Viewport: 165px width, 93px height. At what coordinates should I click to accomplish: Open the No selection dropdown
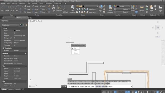[x=10, y=25]
